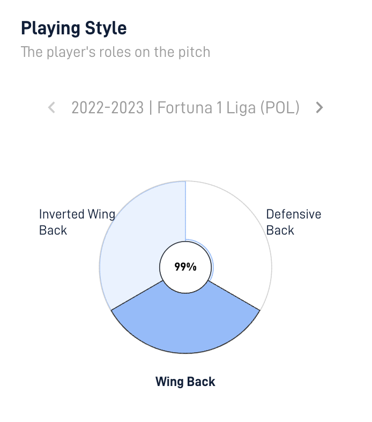Click the Playing Style heading
Screen dimensions: 372x422
(x=73, y=28)
